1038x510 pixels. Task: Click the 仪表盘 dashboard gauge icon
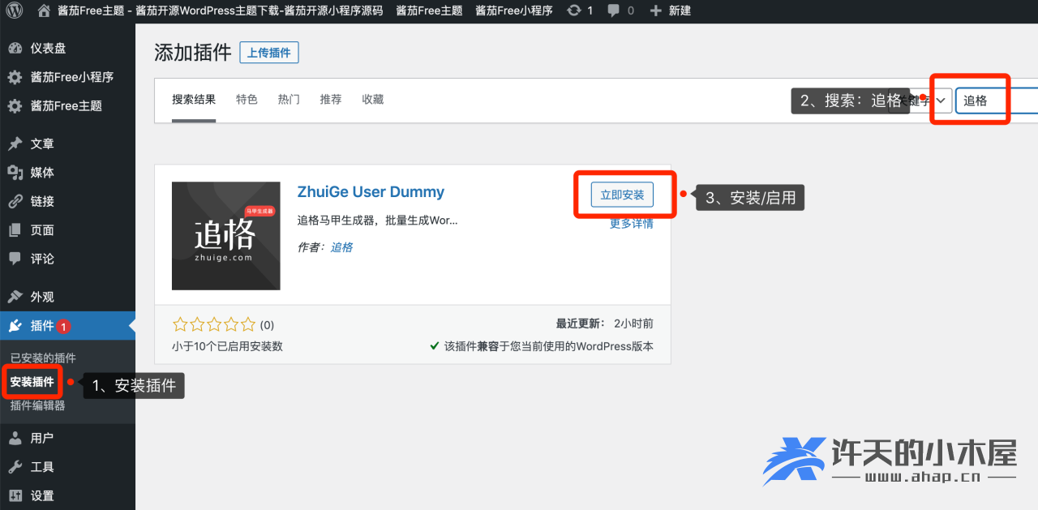pyautogui.click(x=15, y=49)
